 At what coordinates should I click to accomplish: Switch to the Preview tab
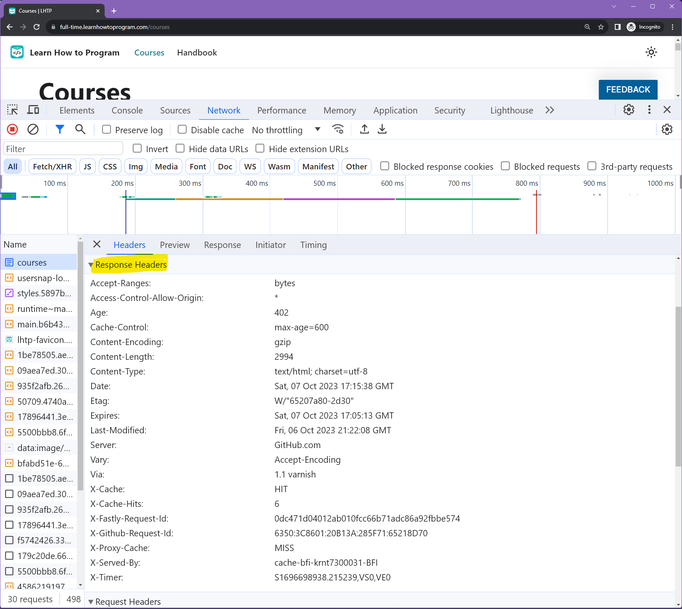point(175,245)
